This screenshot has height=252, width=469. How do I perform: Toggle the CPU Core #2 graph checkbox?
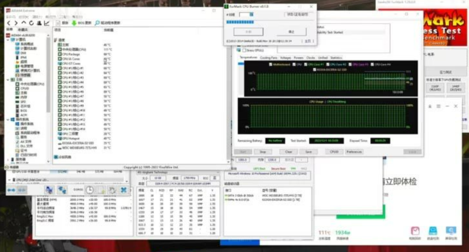tap(328, 64)
